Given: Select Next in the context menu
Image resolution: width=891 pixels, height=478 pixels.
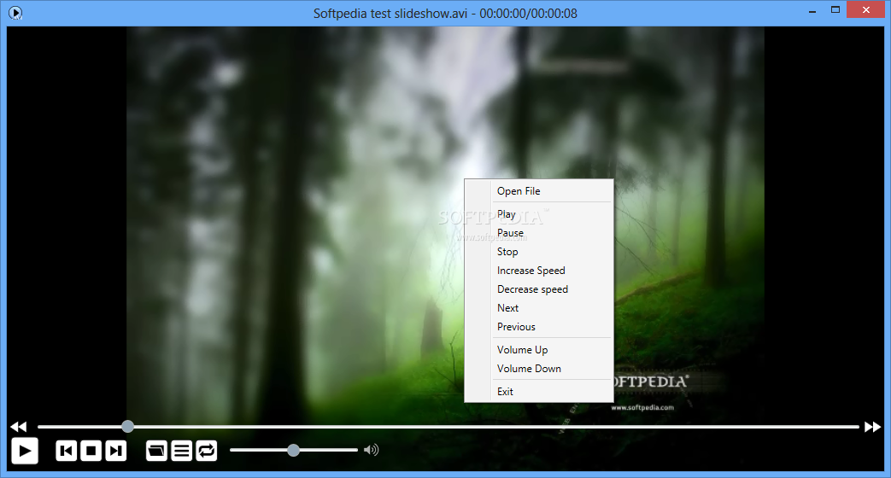Looking at the screenshot, I should [x=539, y=307].
